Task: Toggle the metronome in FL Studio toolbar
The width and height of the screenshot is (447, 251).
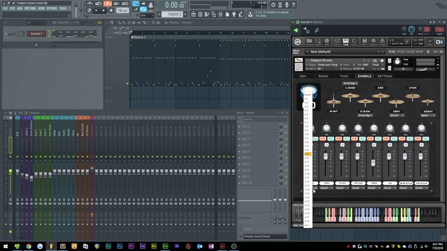Action: tap(90, 4)
